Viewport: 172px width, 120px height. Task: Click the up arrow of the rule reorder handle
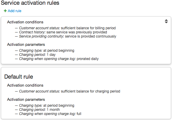click(x=166, y=20)
